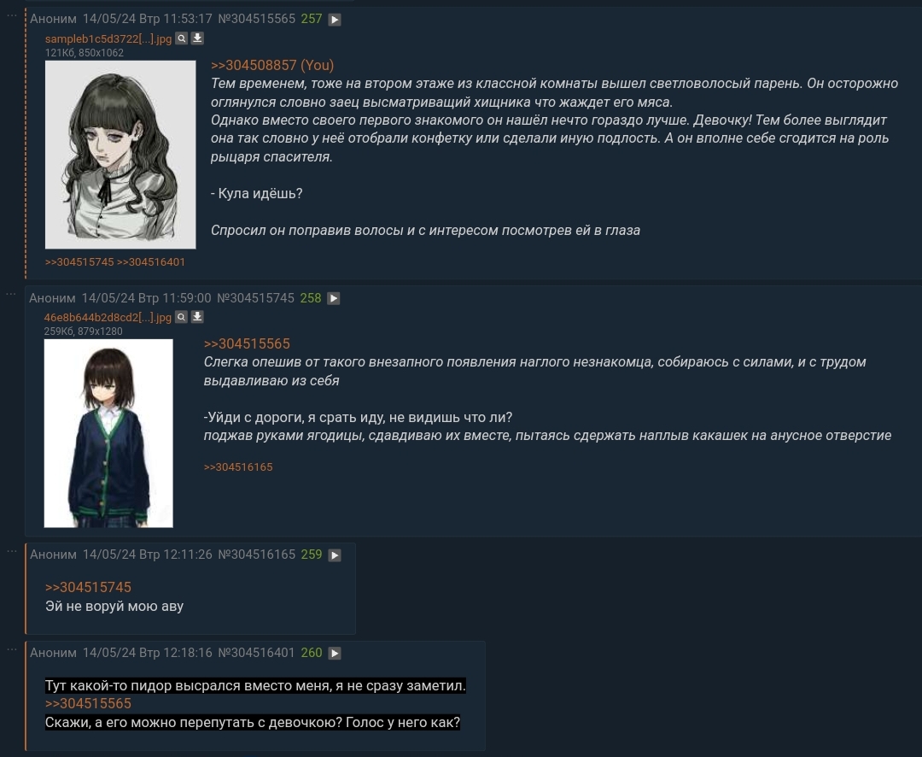Download sampleb1c5d3722 jpg file
The height and width of the screenshot is (757, 922).
point(197,38)
